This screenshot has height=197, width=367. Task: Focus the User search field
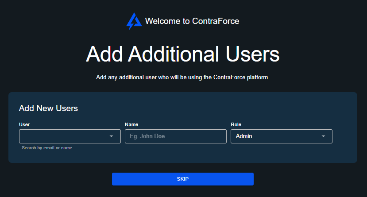click(70, 136)
